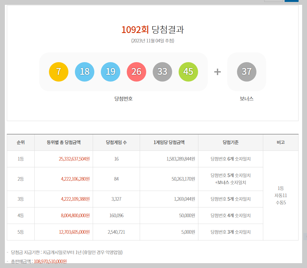Click the '순위' column header
This screenshot has height=268, width=307.
pos(21,142)
